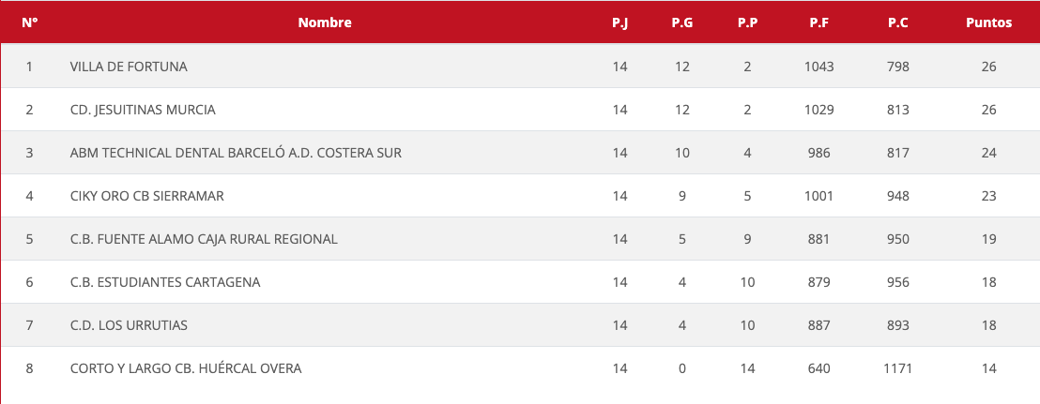Sort by the Puntos column header
The width and height of the screenshot is (1040, 404).
pos(988,22)
